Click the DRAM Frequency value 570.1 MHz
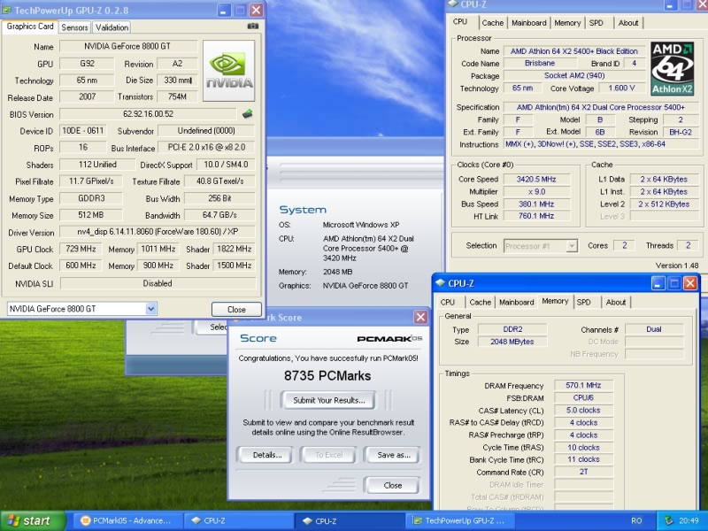 coord(583,385)
